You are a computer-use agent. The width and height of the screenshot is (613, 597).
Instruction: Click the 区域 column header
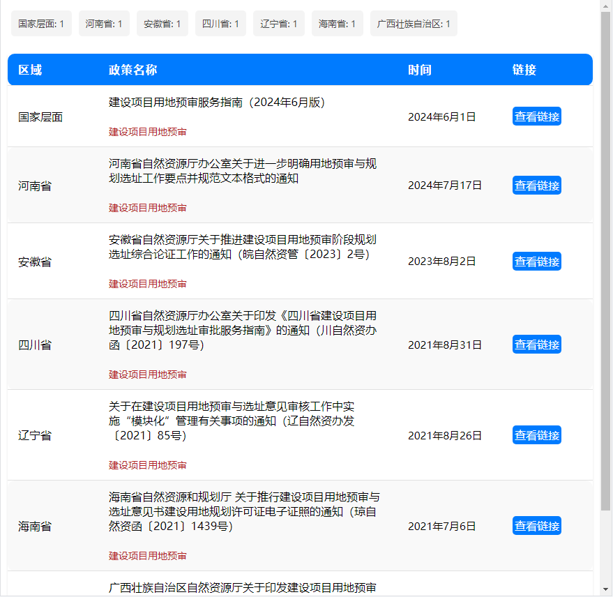pyautogui.click(x=30, y=70)
